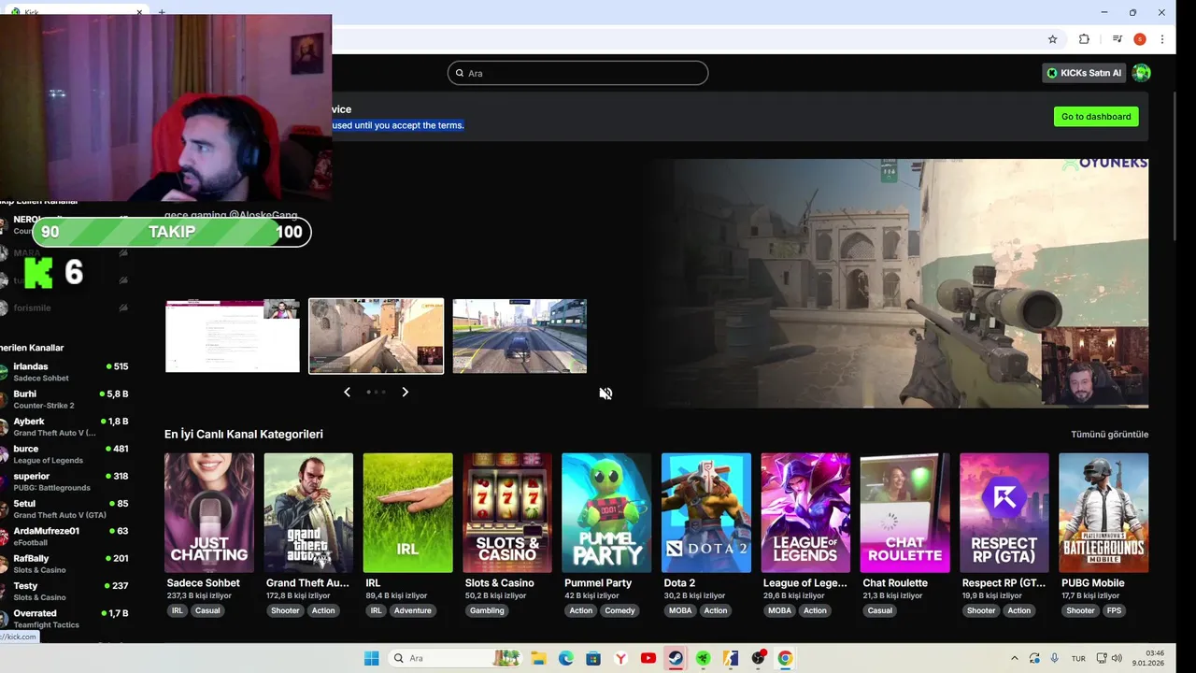Click the Tümünü görüntüle link
Screen dimensions: 1196x673
point(1109,434)
